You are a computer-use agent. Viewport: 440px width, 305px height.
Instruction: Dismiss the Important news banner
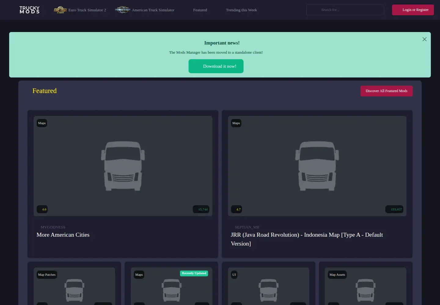point(424,39)
